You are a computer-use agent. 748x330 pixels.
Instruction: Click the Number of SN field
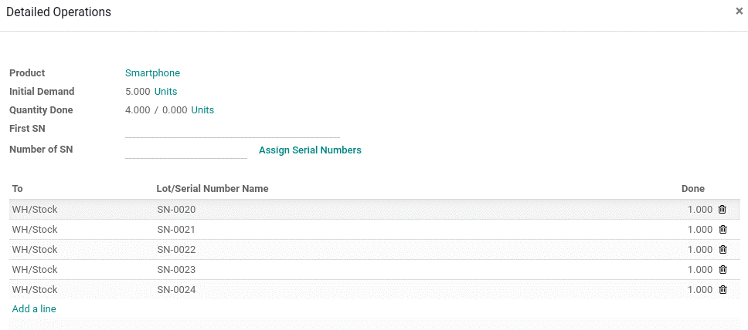click(186, 150)
